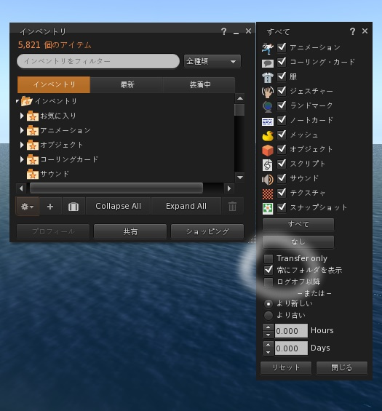
Task: Open the suitcase outfit icon in inventory toolbar
Action: coord(73,207)
